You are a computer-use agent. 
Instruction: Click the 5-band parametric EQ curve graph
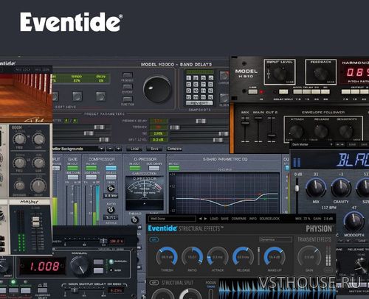227,193
